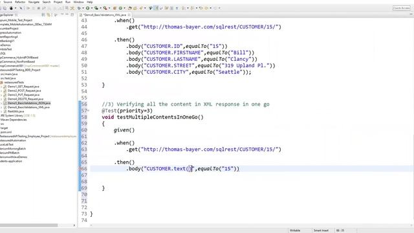The width and height of the screenshot is (414, 233).
Task: Select RestUtils.java in Package Explorer
Action: tap(16, 111)
